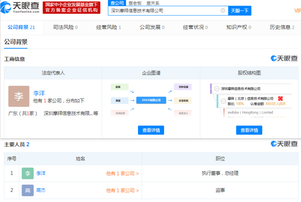Click the 职位 table header
Screen dimensions: 301x202
click(220, 159)
